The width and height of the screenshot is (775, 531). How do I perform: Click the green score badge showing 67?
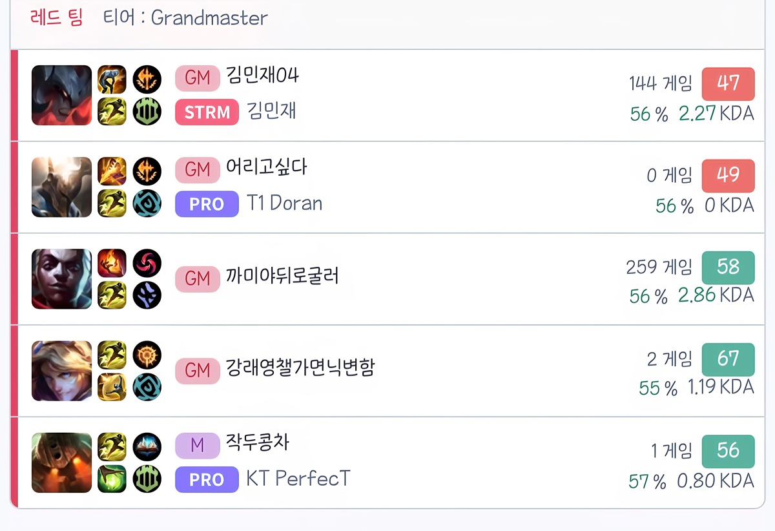pyautogui.click(x=728, y=359)
